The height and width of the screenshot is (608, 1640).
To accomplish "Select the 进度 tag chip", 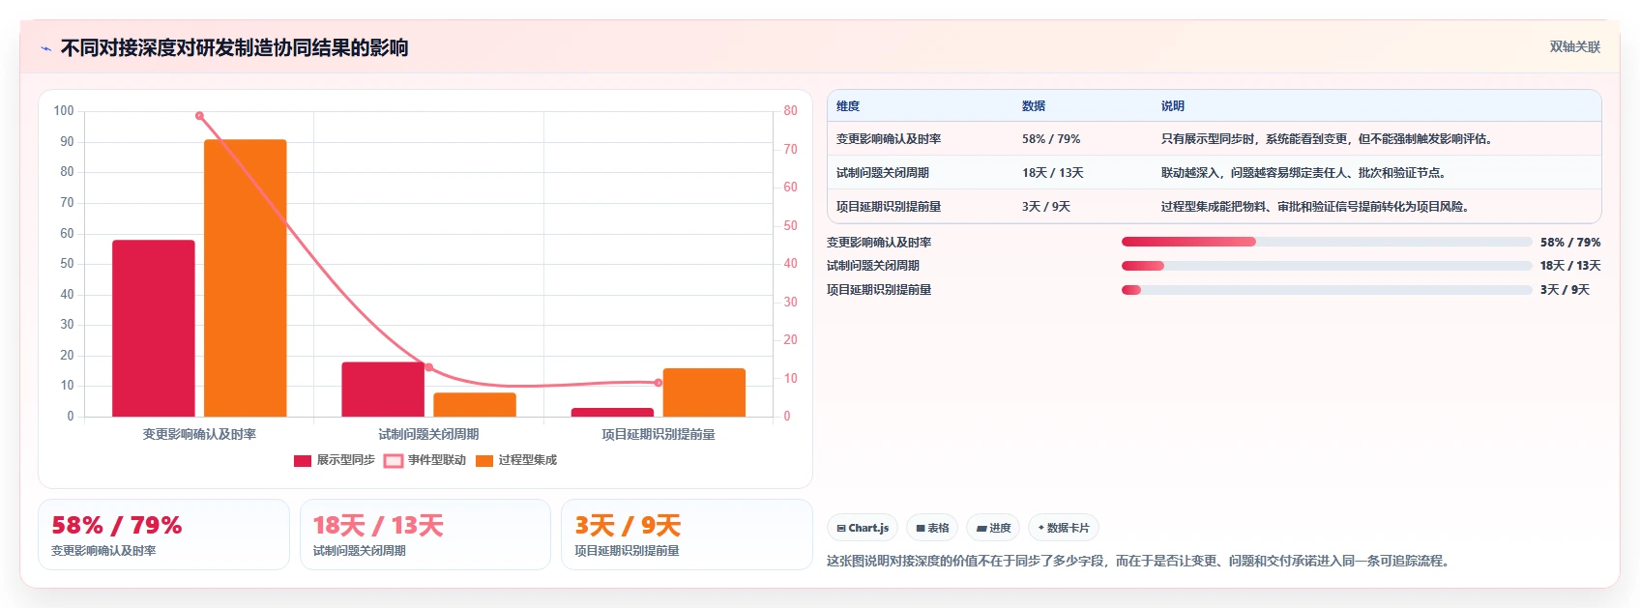I will tap(993, 528).
